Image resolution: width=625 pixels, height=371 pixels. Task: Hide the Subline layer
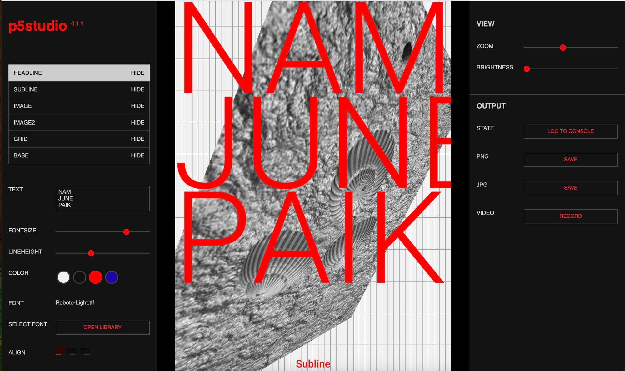point(137,89)
